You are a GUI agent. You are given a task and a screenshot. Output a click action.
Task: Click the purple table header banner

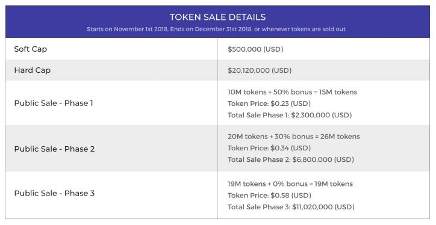[218, 22]
